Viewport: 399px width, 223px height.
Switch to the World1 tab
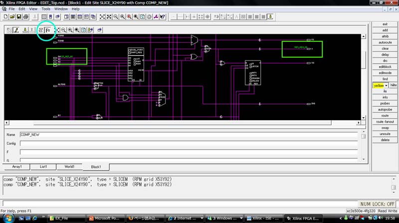pos(69,167)
